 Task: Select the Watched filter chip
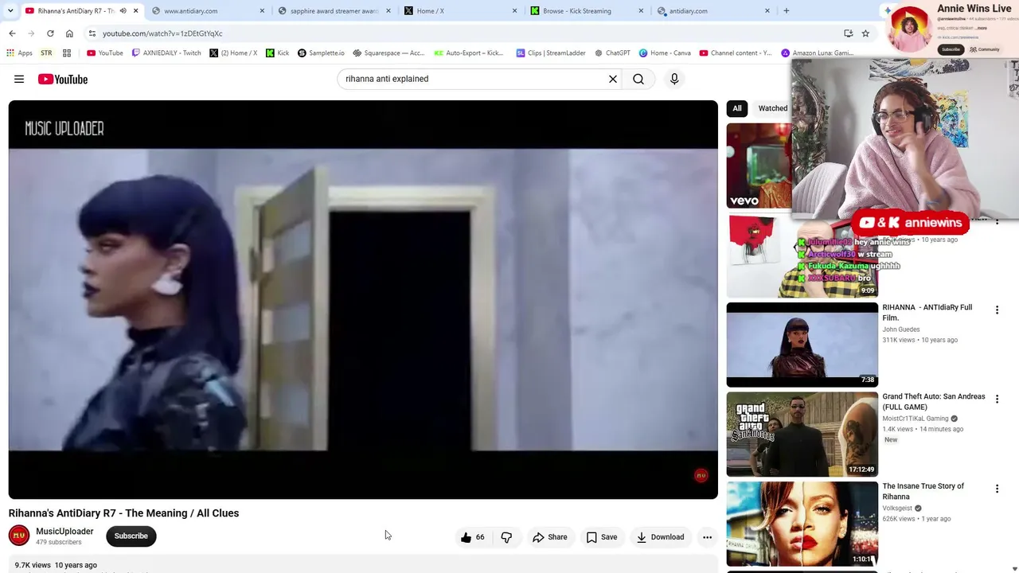(773, 108)
